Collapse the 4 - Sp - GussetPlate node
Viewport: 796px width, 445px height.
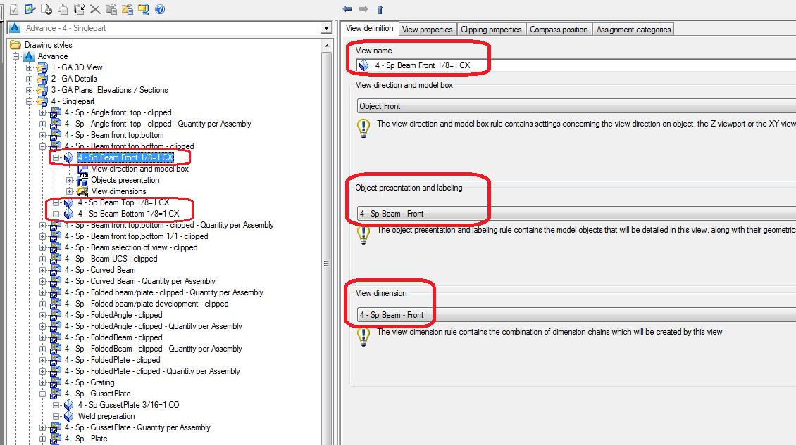click(x=43, y=394)
